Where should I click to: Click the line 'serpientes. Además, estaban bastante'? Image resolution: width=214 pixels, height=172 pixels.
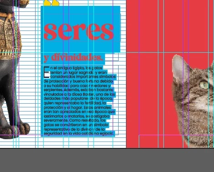[x=78, y=90]
